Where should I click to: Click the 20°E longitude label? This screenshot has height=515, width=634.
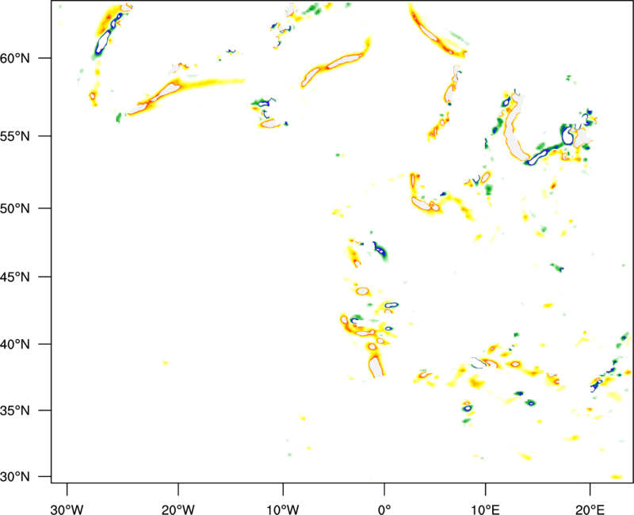[590, 509]
